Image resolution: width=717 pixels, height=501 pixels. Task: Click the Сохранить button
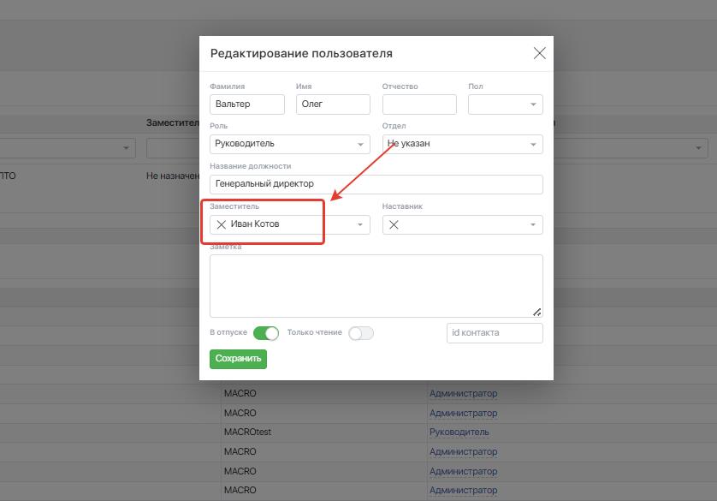tap(238, 359)
